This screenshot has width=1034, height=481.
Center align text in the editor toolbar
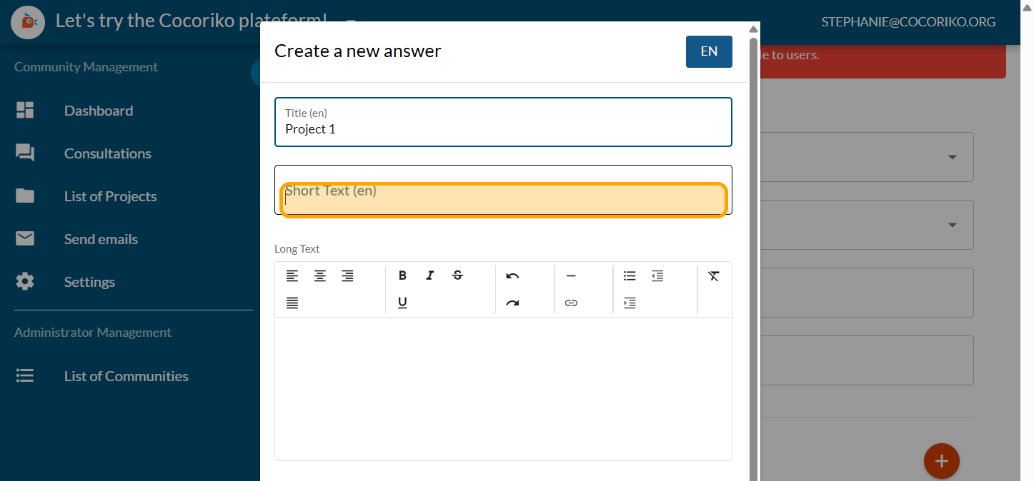320,276
